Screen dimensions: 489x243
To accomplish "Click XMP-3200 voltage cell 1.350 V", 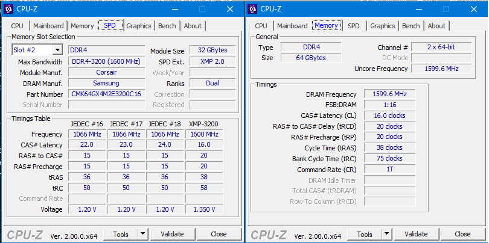I will click(204, 209).
